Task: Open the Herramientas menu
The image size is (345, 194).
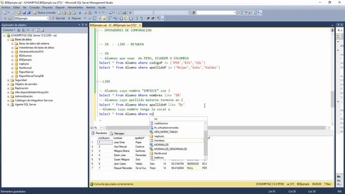Action: pos(75,7)
